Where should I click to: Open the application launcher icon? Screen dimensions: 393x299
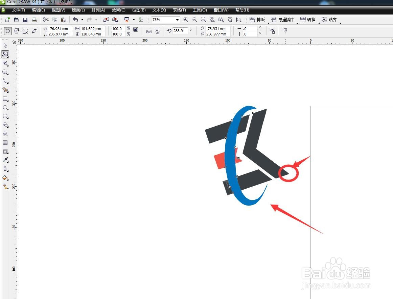point(127,20)
